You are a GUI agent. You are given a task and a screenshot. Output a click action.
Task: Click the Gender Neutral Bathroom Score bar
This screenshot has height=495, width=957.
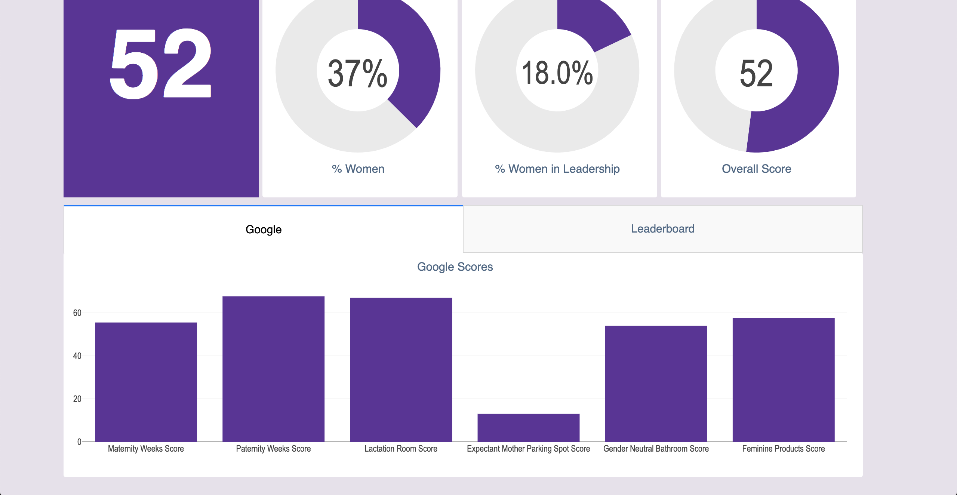[x=656, y=383]
